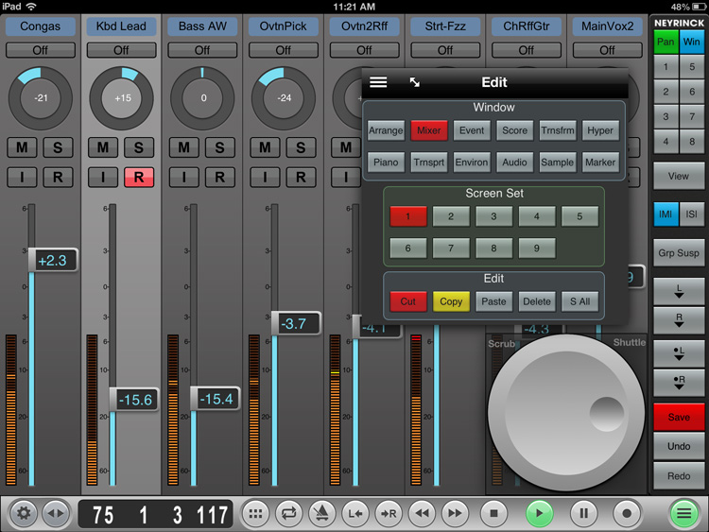This screenshot has height=532, width=709.
Task: Tap the OvtnPick pan knob at -24
Action: pyautogui.click(x=284, y=98)
